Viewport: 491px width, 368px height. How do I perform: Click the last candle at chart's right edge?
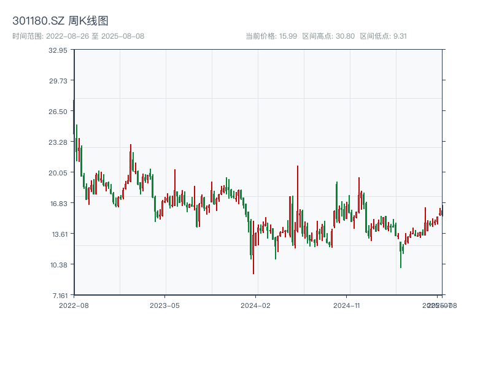[441, 213]
